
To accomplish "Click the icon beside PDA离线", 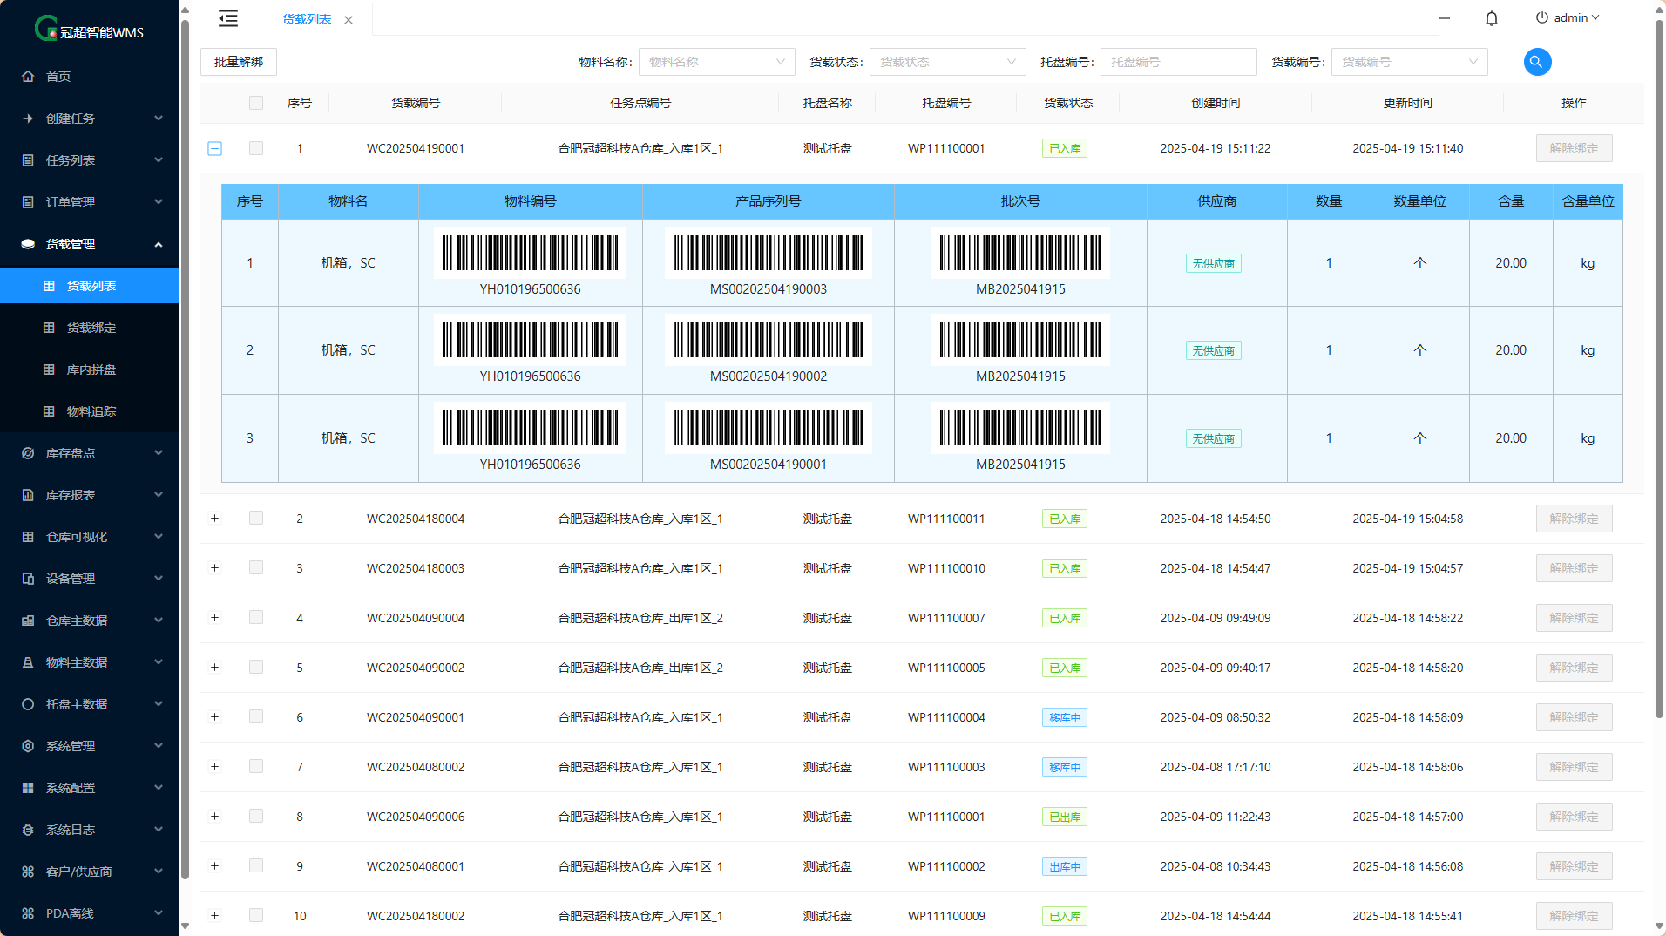I will pyautogui.click(x=28, y=913).
